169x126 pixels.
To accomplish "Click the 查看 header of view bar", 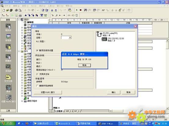I will tap(8, 20).
